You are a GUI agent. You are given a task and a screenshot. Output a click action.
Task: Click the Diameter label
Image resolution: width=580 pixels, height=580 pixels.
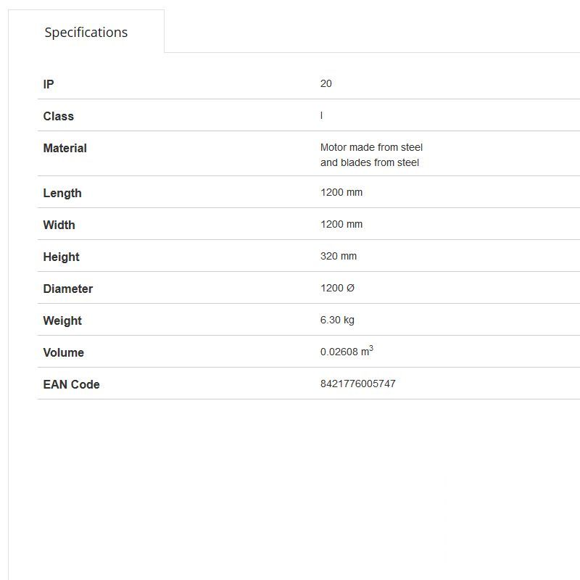(68, 289)
